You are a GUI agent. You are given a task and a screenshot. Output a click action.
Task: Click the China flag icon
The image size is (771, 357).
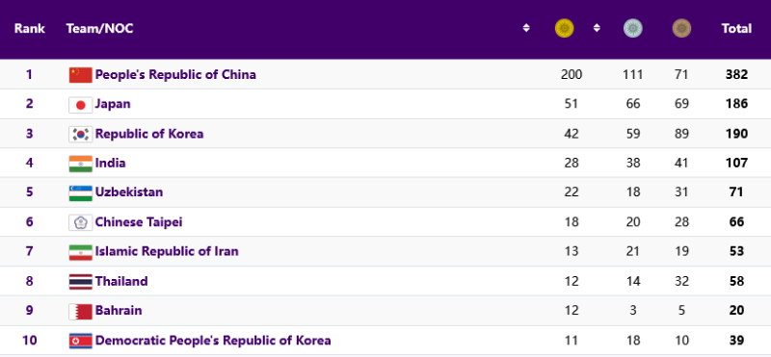[80, 75]
